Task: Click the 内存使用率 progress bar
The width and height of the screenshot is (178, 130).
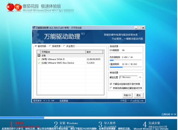Action: [126, 60]
